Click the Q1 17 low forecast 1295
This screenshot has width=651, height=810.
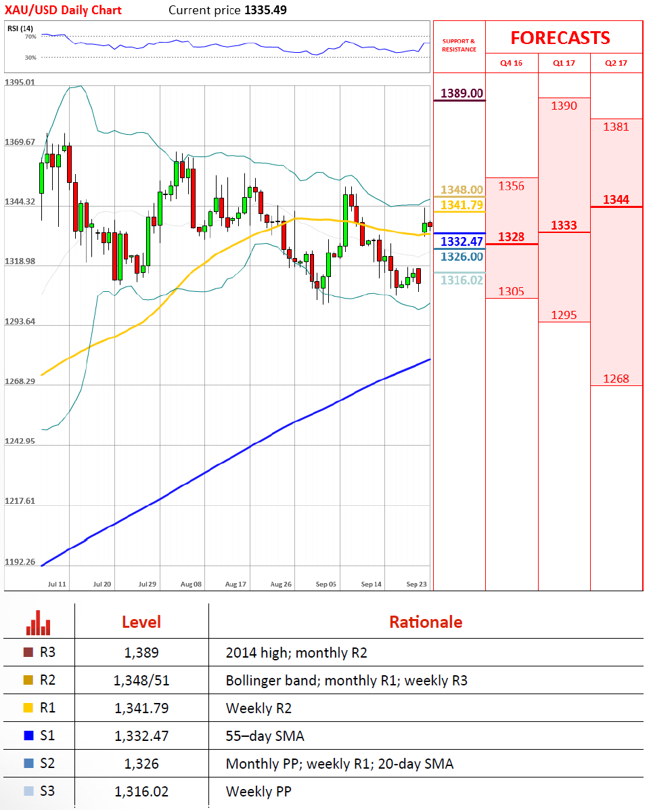[x=564, y=315]
